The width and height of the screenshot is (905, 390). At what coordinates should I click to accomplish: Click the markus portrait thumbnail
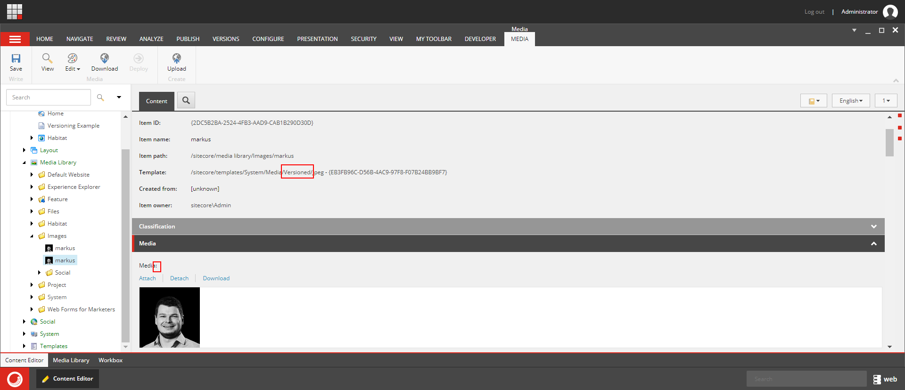tap(170, 317)
